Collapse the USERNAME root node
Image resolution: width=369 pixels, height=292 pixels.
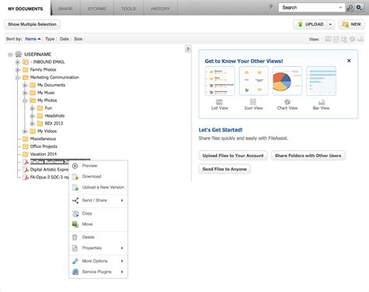pyautogui.click(x=10, y=55)
